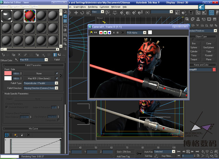Click the Swap Colors/Maps arrow icon
219x159 pixels.
[x=61, y=76]
